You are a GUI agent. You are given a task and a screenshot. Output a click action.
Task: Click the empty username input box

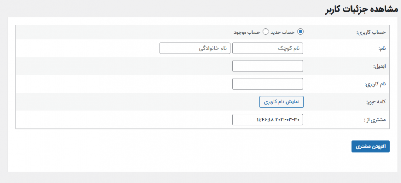267,84
